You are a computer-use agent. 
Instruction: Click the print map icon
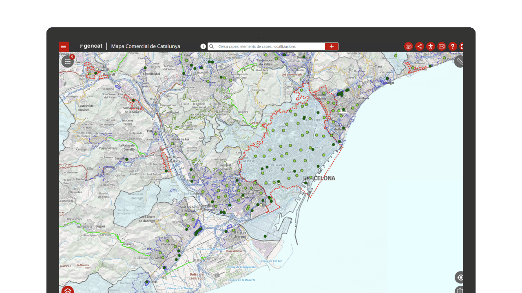pos(409,46)
